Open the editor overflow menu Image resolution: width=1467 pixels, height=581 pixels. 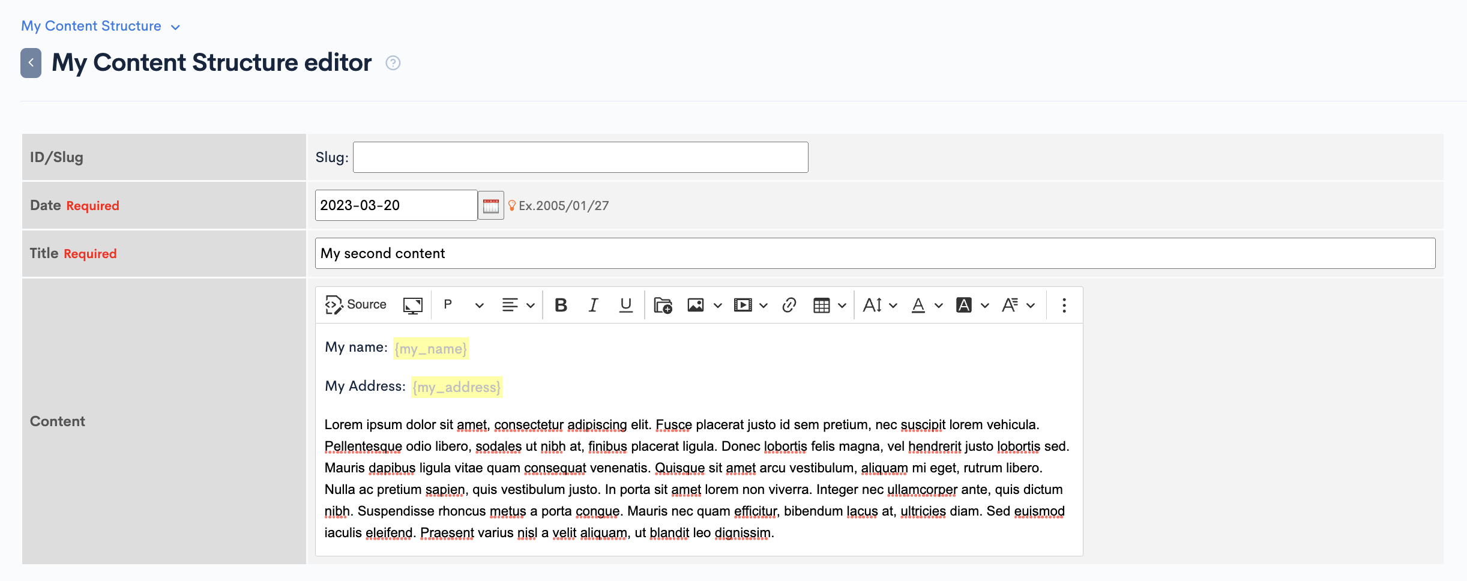click(1064, 305)
